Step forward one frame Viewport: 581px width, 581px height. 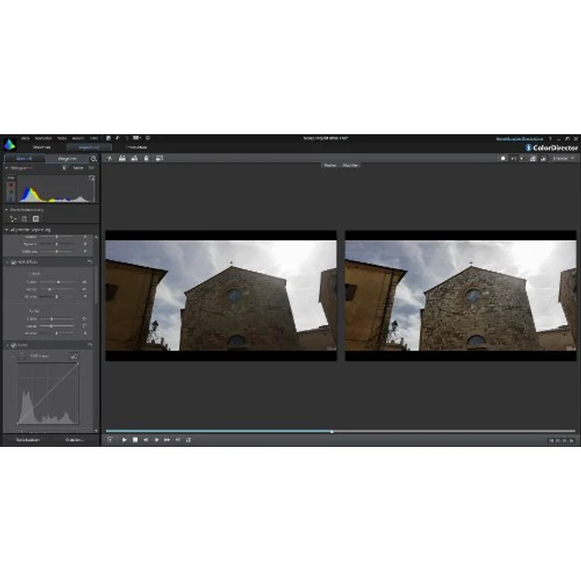(x=156, y=440)
